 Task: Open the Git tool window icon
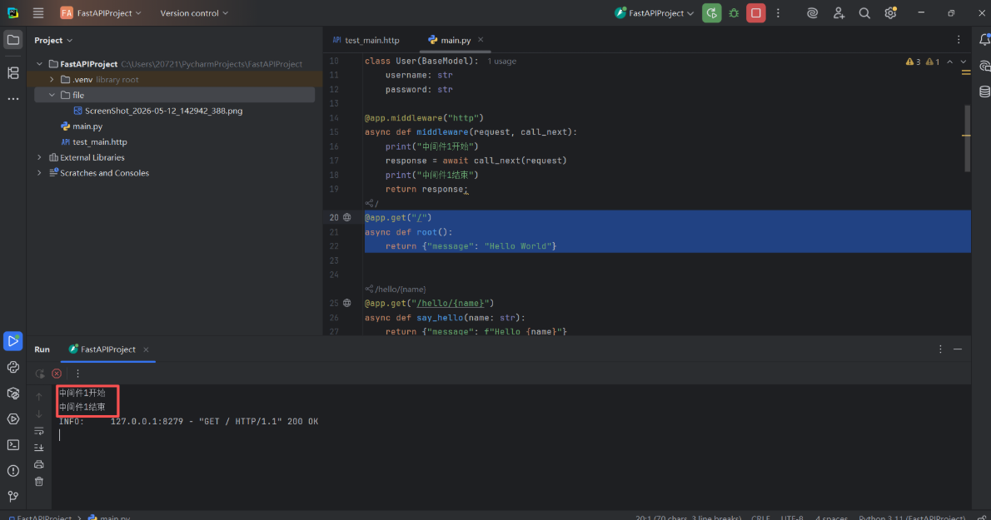(12, 497)
